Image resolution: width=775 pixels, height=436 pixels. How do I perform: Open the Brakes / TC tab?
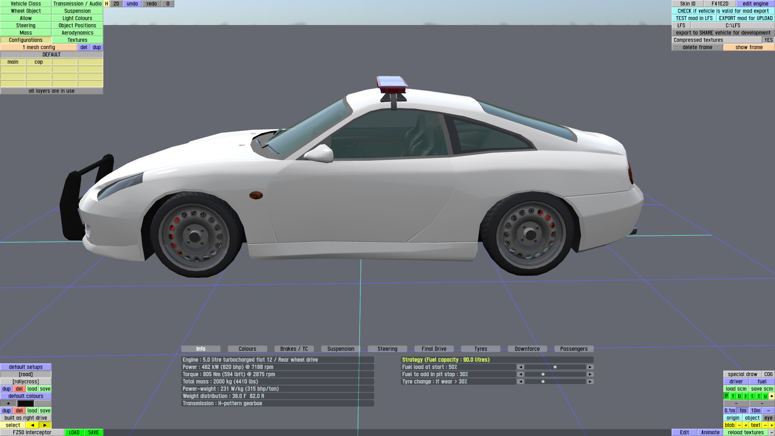tap(294, 349)
